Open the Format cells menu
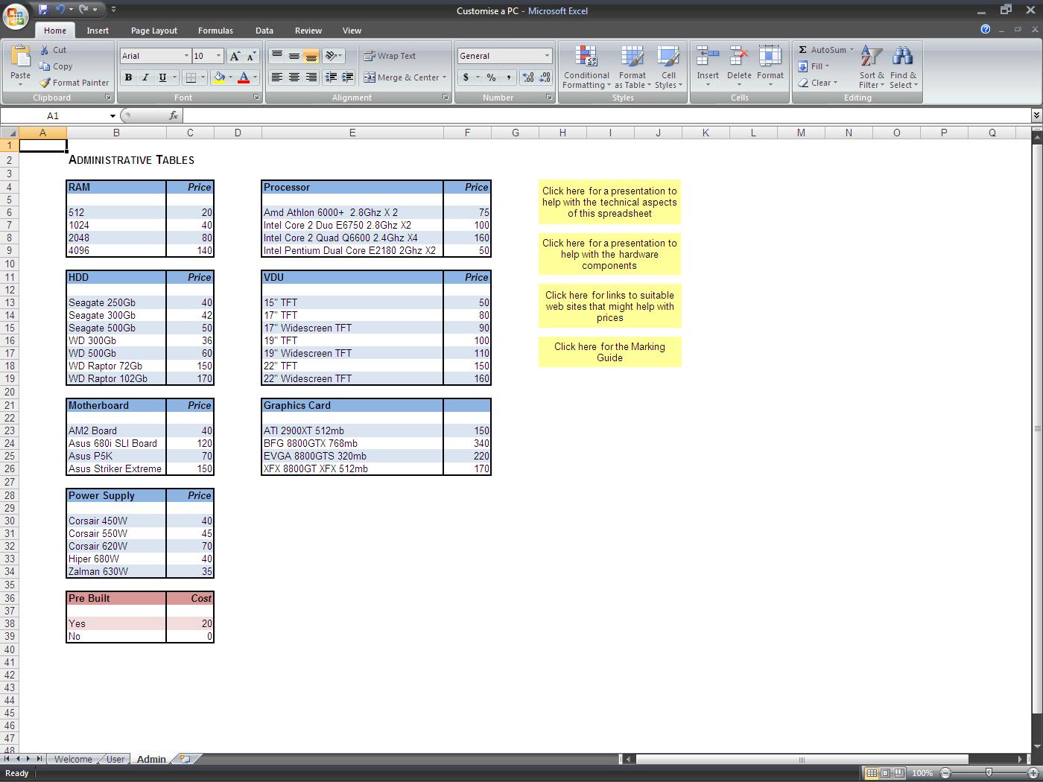Screen dimensions: 1043x782 click(x=770, y=66)
